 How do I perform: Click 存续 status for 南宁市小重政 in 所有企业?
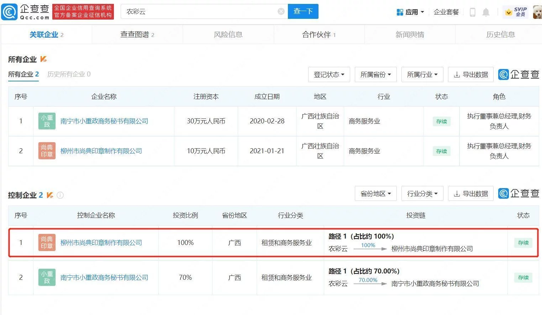pos(442,122)
